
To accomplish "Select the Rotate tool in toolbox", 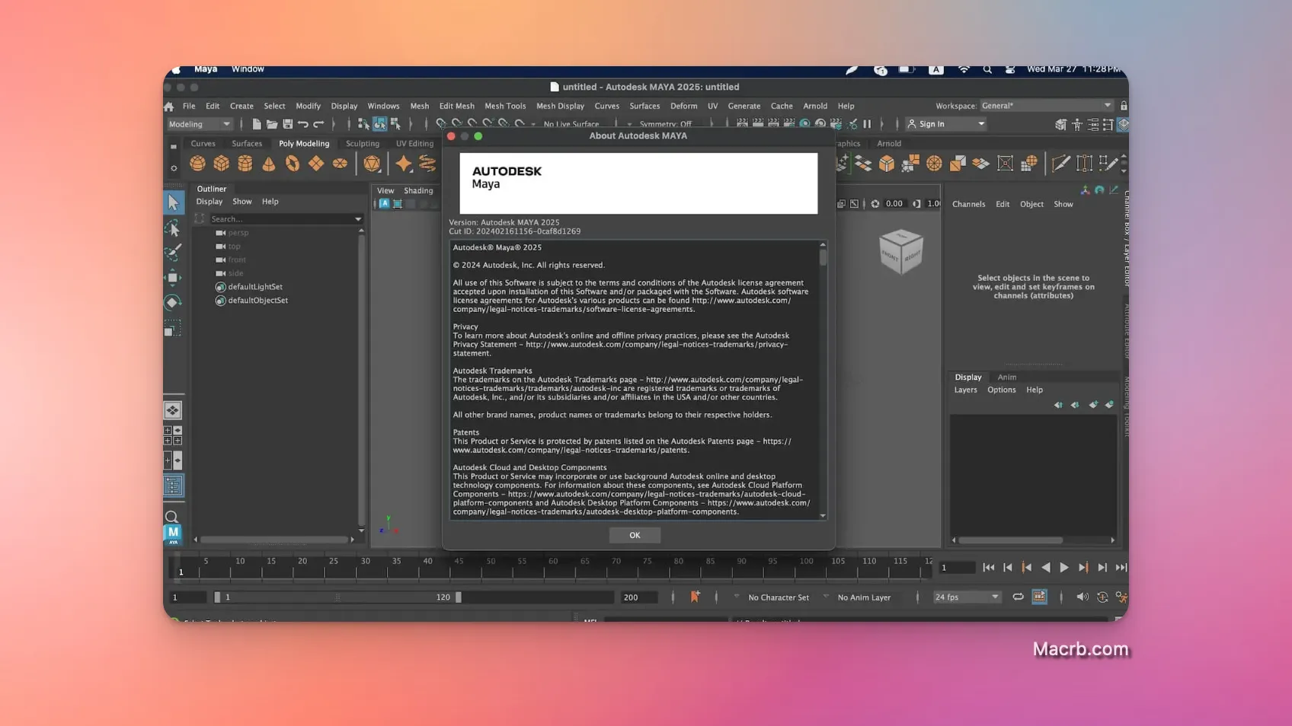I will coord(173,303).
